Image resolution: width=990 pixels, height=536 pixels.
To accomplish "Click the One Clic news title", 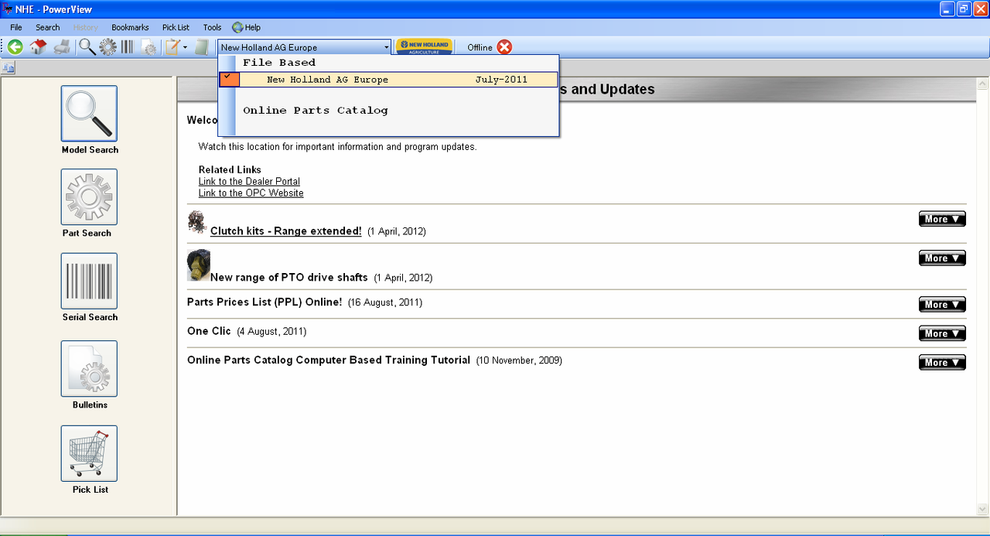I will pyautogui.click(x=209, y=331).
